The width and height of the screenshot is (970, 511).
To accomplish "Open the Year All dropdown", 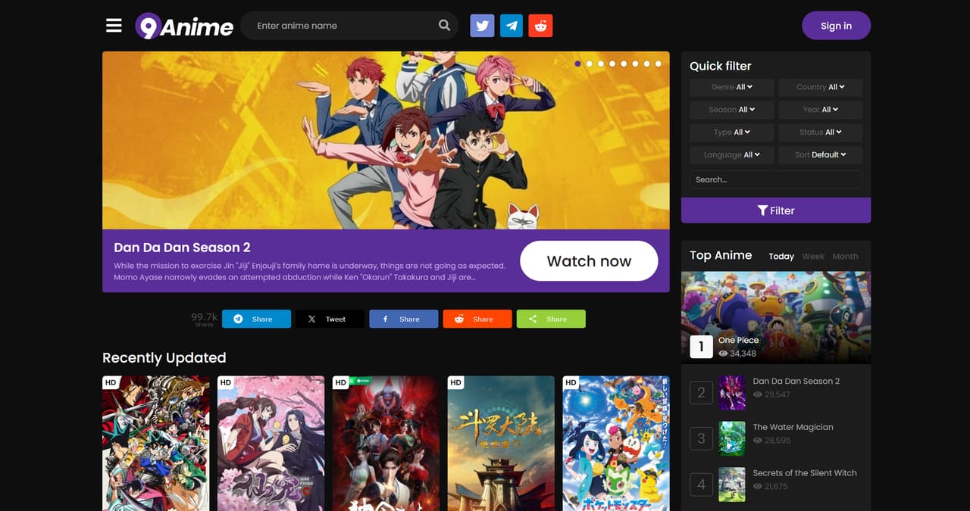I will [820, 110].
